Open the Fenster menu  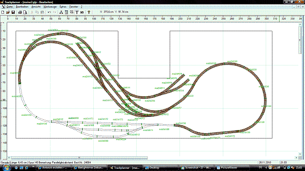(x=74, y=7)
